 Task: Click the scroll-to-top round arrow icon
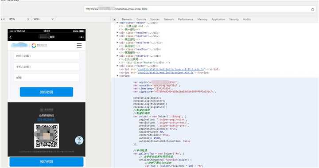click(79, 141)
